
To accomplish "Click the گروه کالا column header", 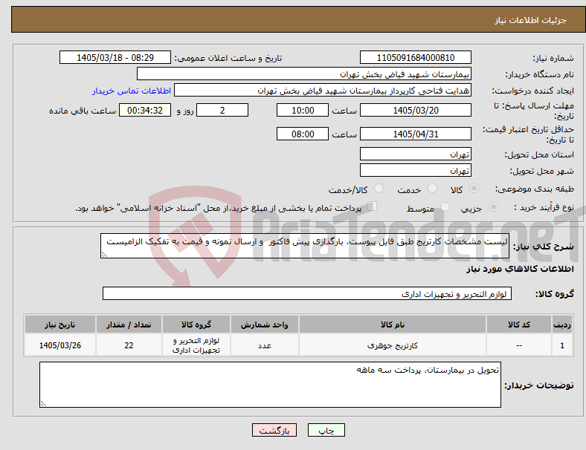I will point(196,325).
